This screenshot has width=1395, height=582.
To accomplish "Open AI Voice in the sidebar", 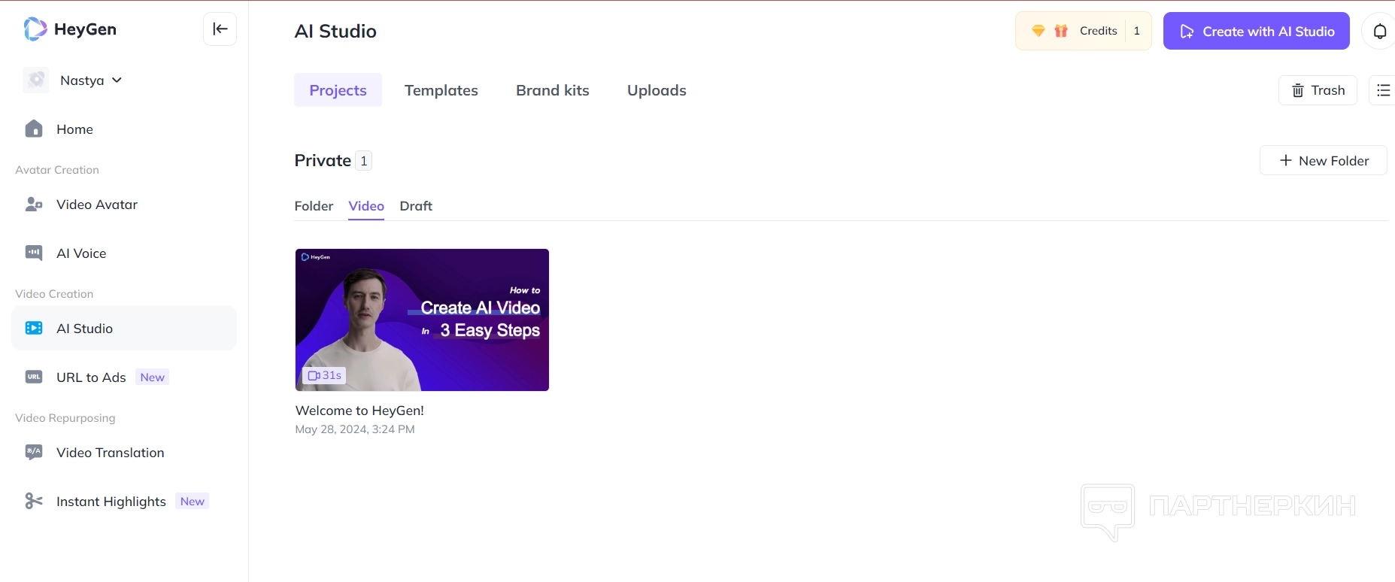I will pyautogui.click(x=124, y=253).
